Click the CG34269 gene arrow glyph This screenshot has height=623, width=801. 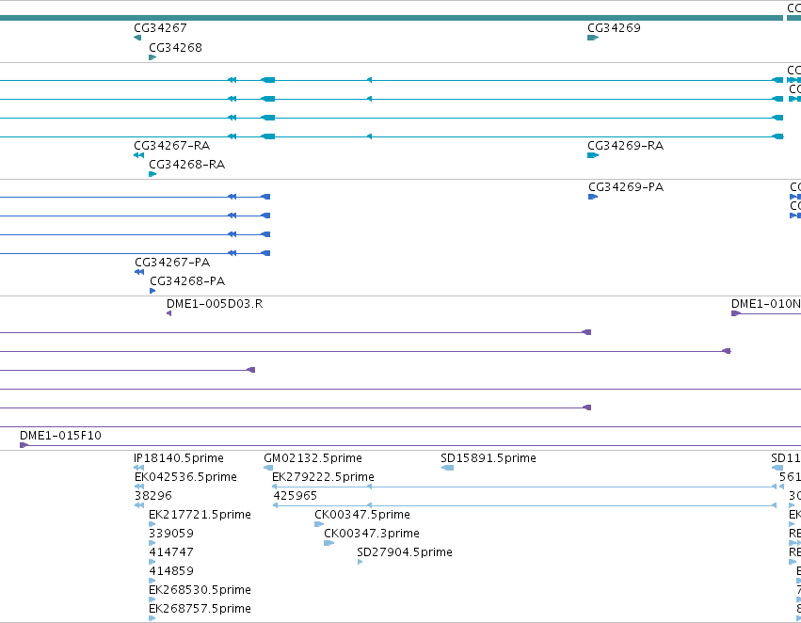(593, 38)
